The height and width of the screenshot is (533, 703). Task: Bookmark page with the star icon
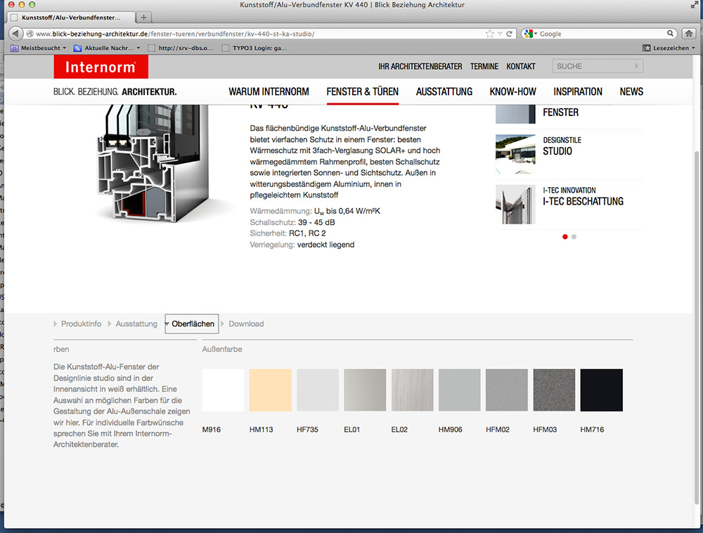(x=489, y=34)
